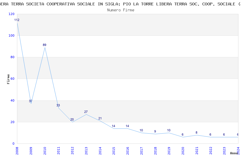Click the 'Firme' vertical axis title

(8, 79)
